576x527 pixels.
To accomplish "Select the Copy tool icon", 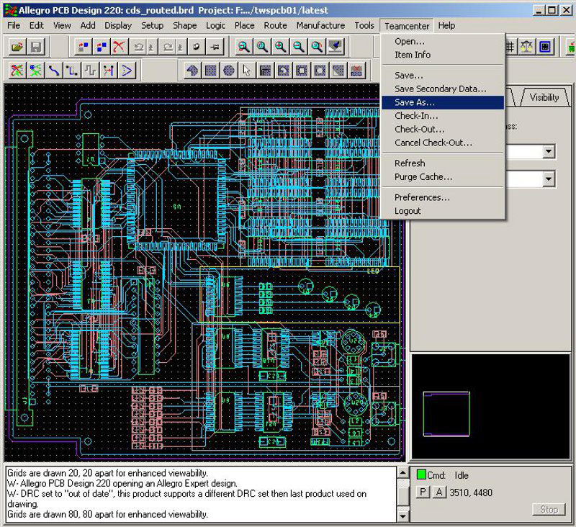I will [x=101, y=47].
